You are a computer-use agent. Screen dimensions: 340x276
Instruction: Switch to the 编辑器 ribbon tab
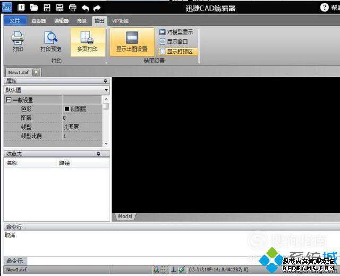pos(62,21)
